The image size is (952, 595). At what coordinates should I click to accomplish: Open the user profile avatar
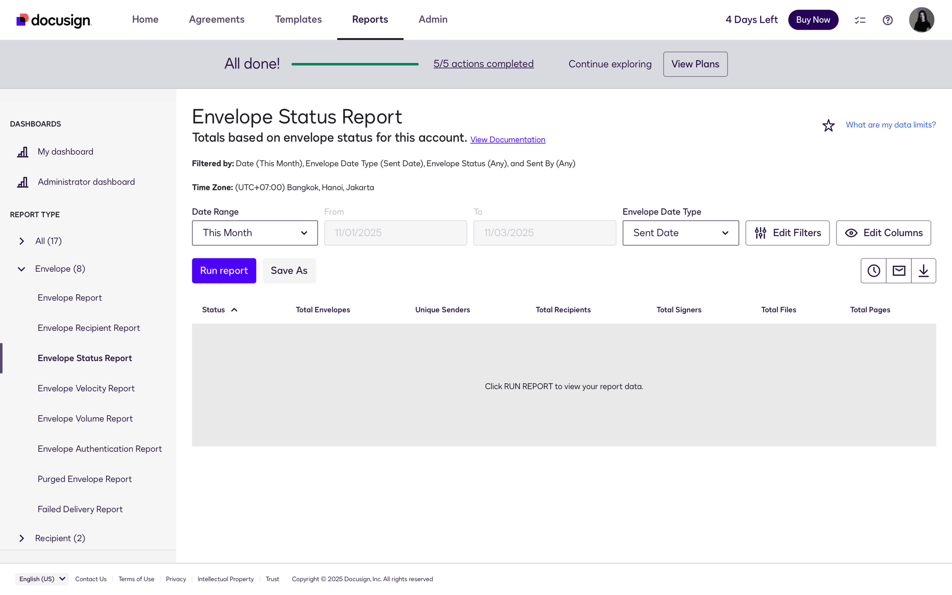[x=921, y=20]
